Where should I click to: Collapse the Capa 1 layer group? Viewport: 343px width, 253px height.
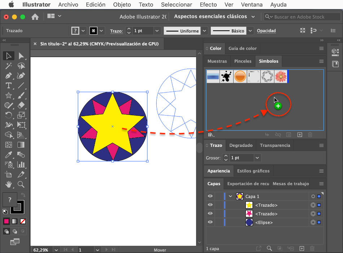230,196
